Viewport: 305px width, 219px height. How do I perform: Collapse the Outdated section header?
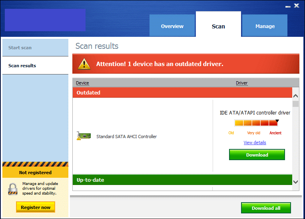click(x=182, y=92)
